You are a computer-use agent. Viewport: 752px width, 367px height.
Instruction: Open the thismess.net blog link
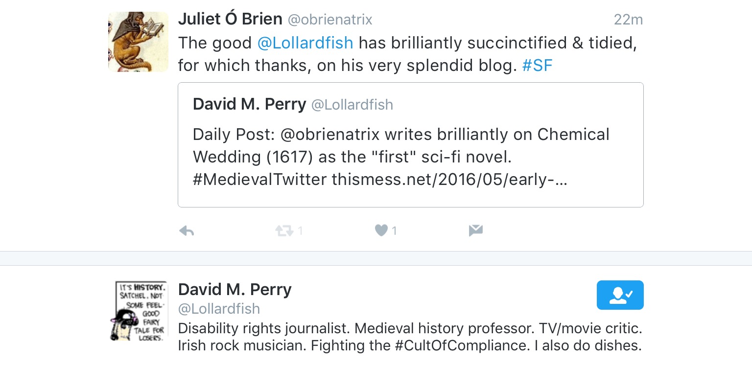(449, 180)
